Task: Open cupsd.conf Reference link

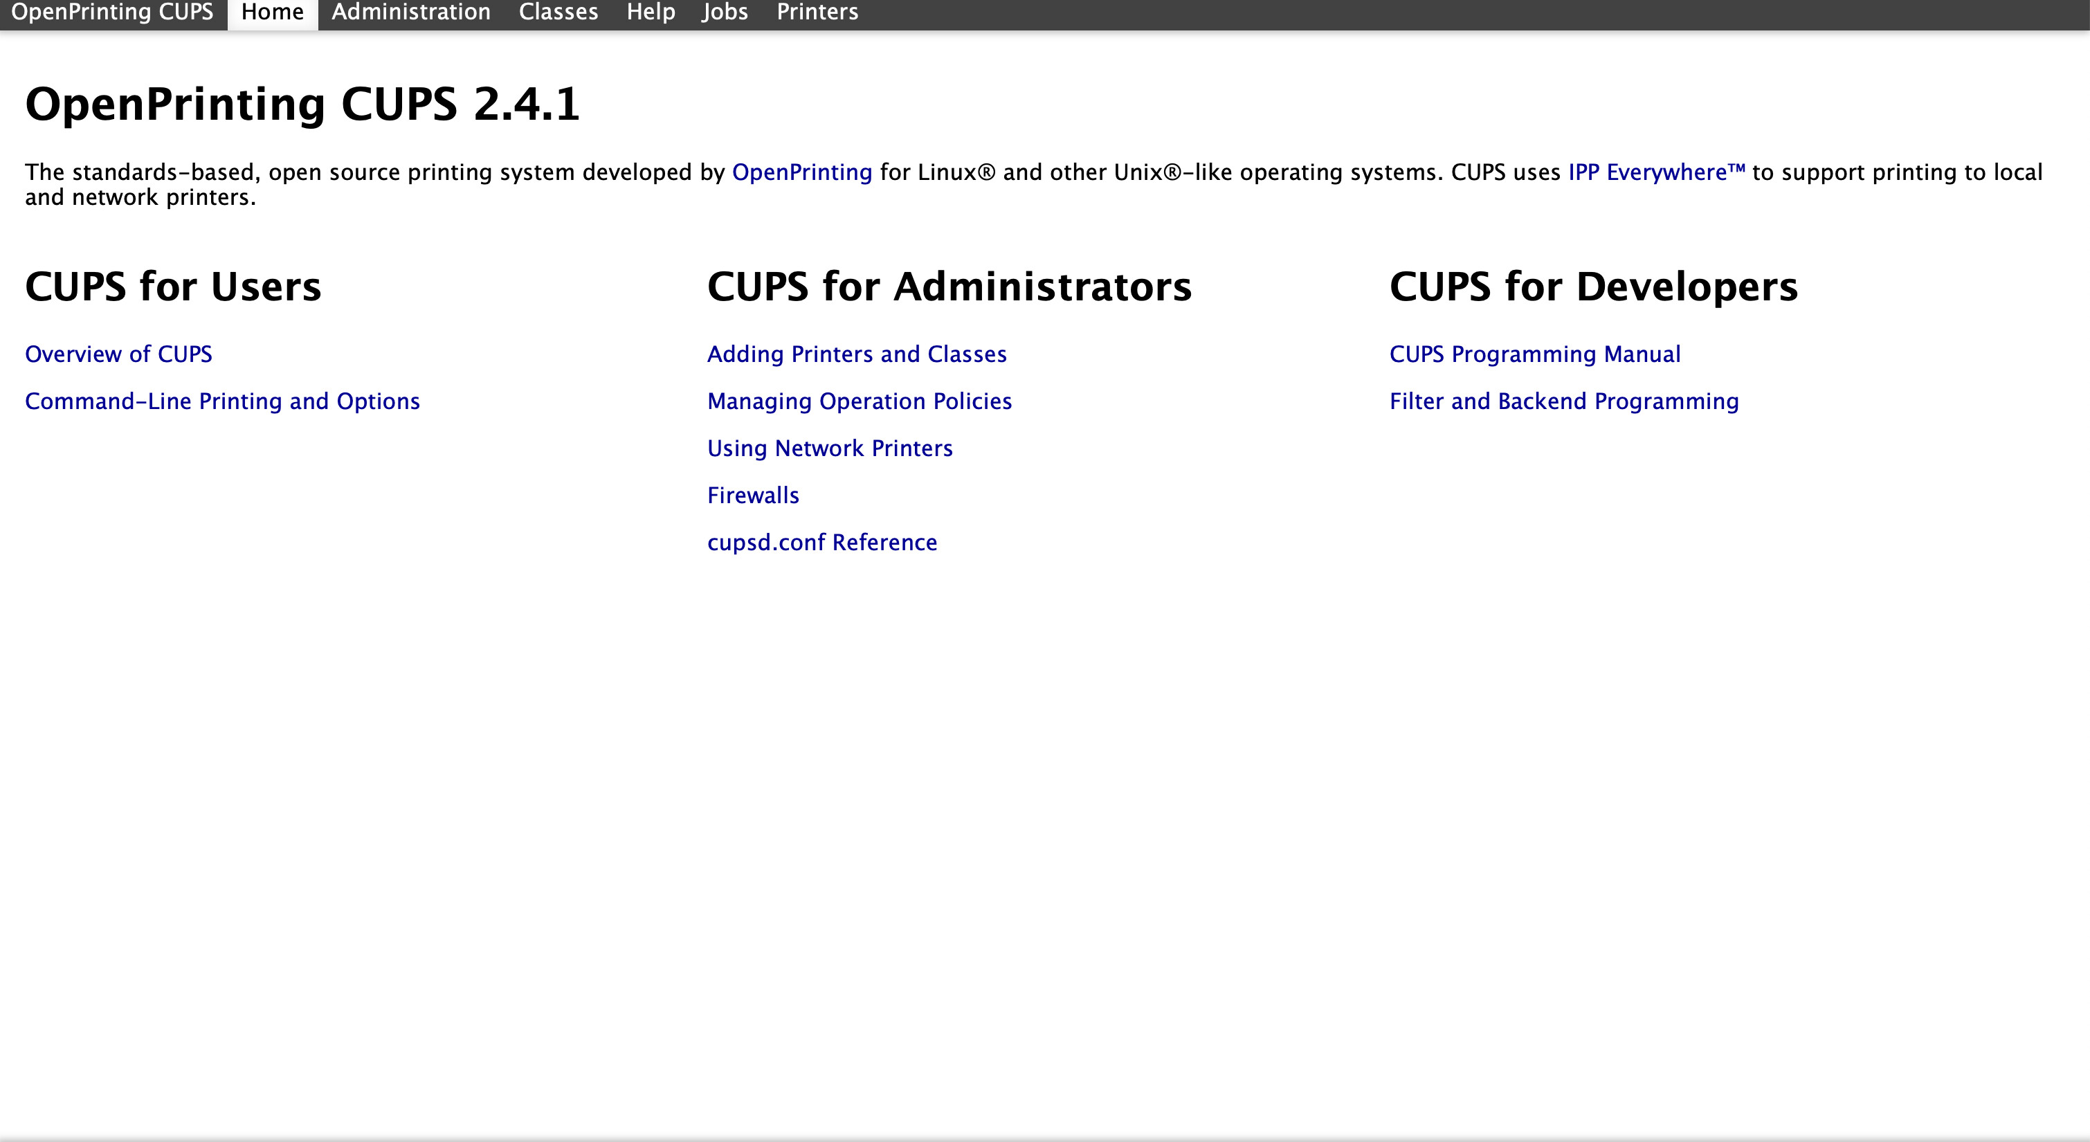Action: [822, 542]
